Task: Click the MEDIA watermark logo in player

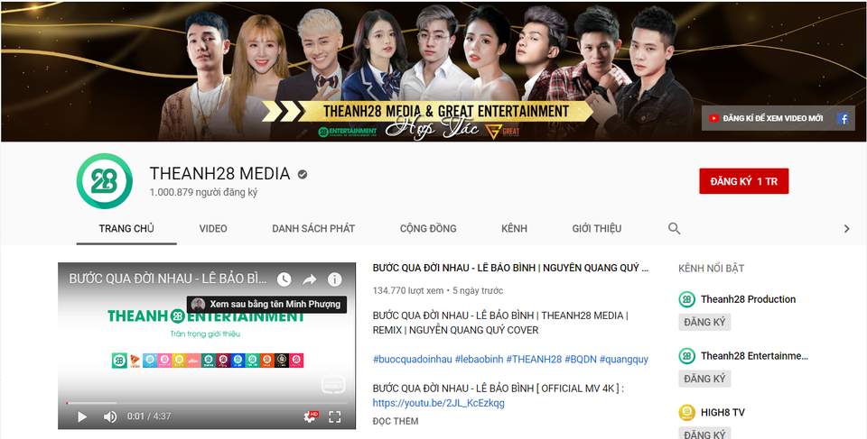Action: coord(333,384)
